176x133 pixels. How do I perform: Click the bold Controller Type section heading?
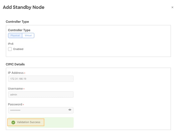tap(17, 22)
